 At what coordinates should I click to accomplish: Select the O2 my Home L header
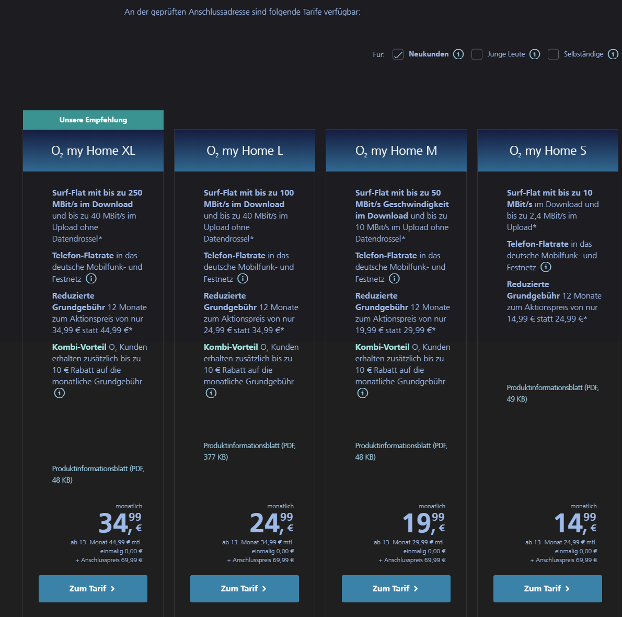(245, 151)
